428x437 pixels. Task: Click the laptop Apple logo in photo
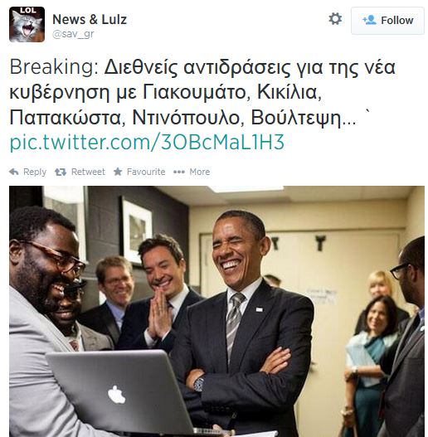click(x=117, y=395)
